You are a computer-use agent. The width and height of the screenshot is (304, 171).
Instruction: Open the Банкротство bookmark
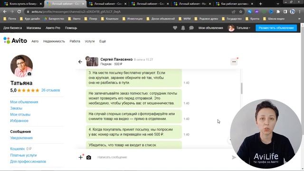coord(54,19)
